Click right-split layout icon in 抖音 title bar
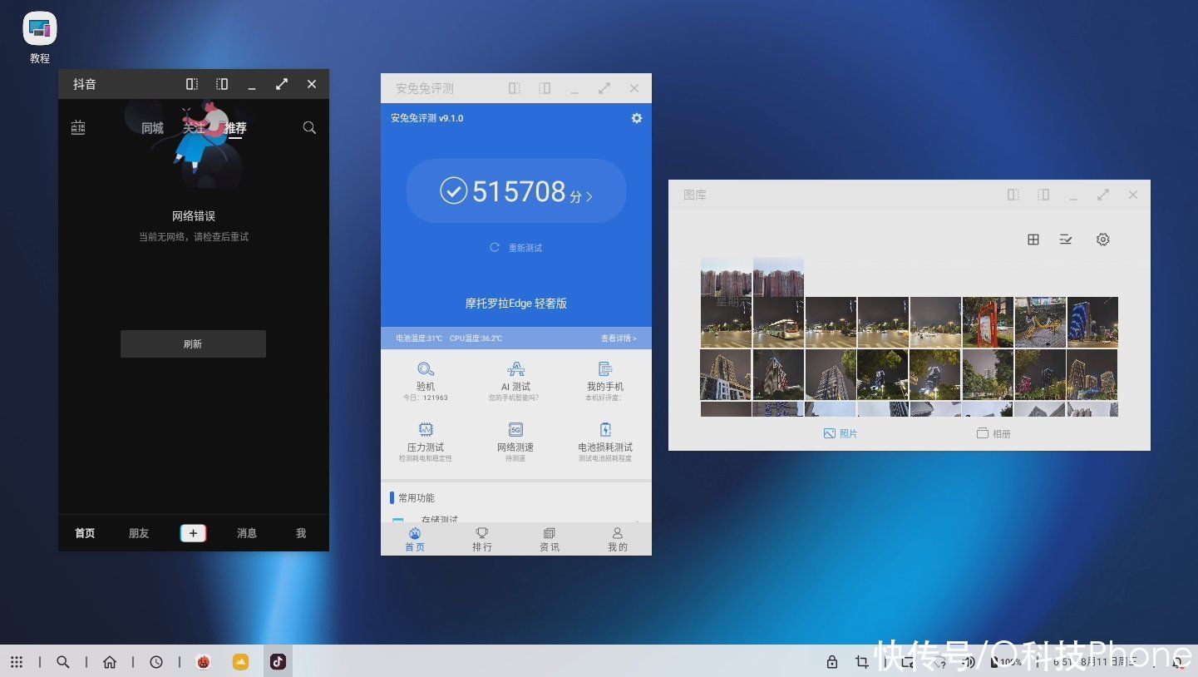This screenshot has height=677, width=1198. (x=222, y=84)
